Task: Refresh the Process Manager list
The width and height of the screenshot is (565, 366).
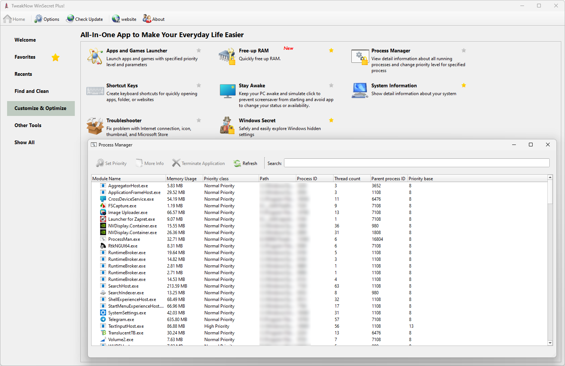Action: (x=245, y=163)
